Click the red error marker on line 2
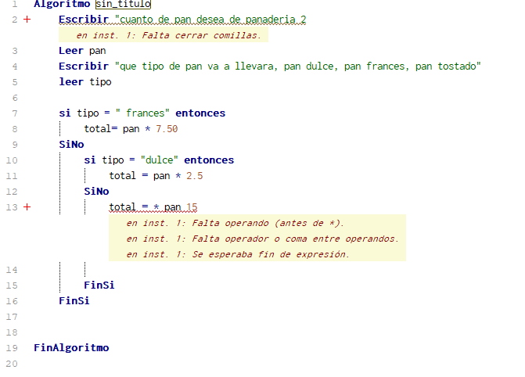 pyautogui.click(x=27, y=20)
